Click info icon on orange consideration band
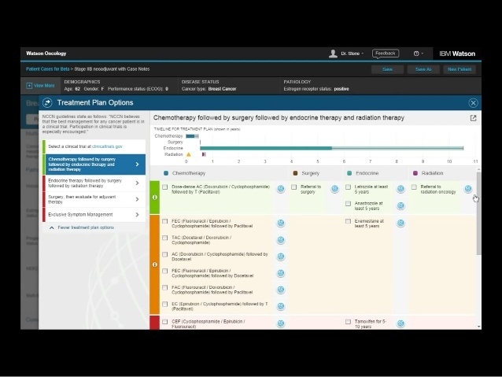502x377 pixels. pos(155,264)
